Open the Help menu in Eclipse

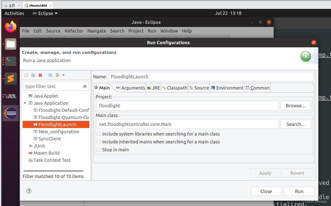[187, 31]
